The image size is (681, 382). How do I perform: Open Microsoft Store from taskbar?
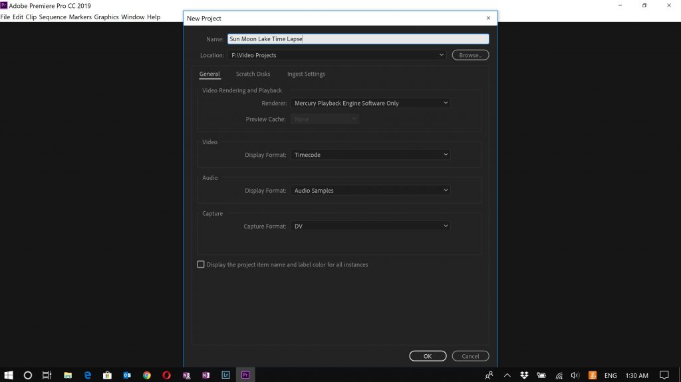pos(107,375)
